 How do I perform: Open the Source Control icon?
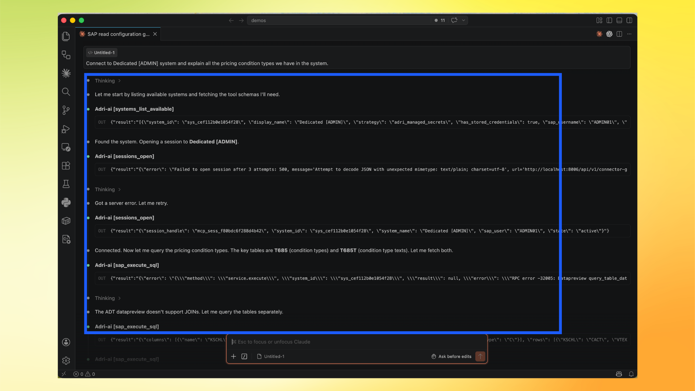click(x=66, y=110)
